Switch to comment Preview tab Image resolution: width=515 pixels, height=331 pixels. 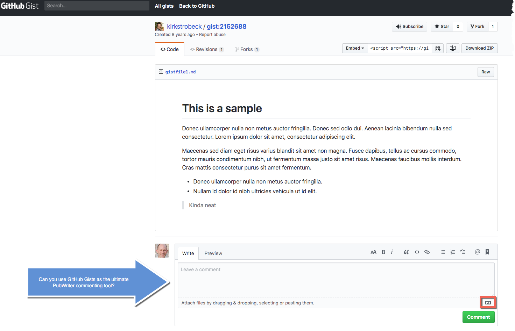click(x=213, y=253)
